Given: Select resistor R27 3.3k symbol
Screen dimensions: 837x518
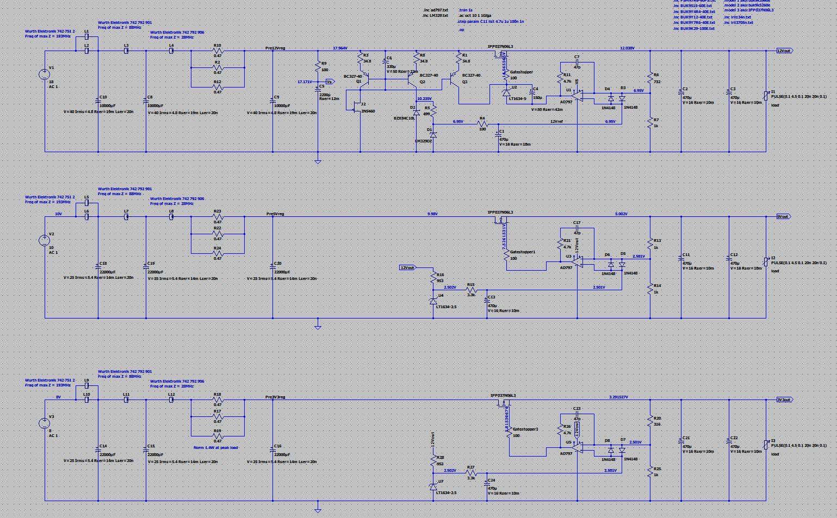Looking at the screenshot, I should pos(471,472).
